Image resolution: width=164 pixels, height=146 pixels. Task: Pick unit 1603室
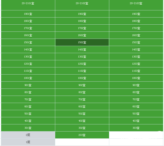(136, 35)
